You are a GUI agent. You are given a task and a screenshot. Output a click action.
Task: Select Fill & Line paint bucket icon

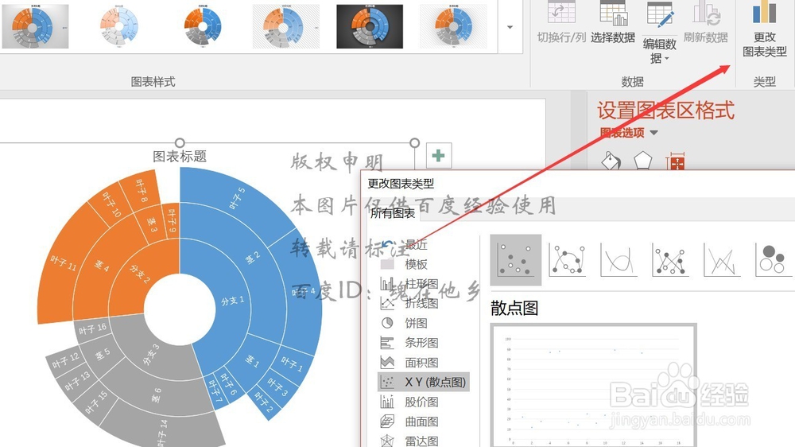(611, 161)
